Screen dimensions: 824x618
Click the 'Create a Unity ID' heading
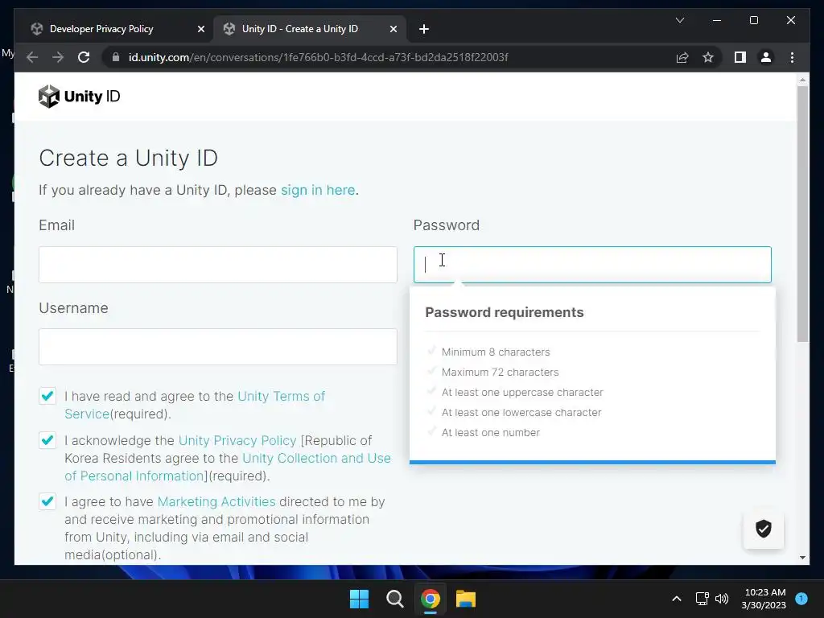point(128,159)
